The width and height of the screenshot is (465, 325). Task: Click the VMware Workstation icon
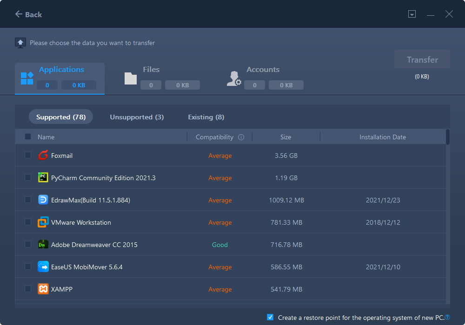coord(43,222)
